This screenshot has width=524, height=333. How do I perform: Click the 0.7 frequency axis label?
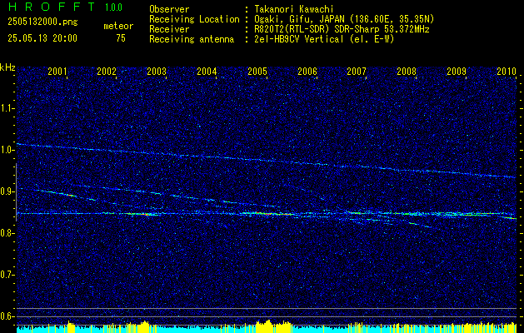7,275
